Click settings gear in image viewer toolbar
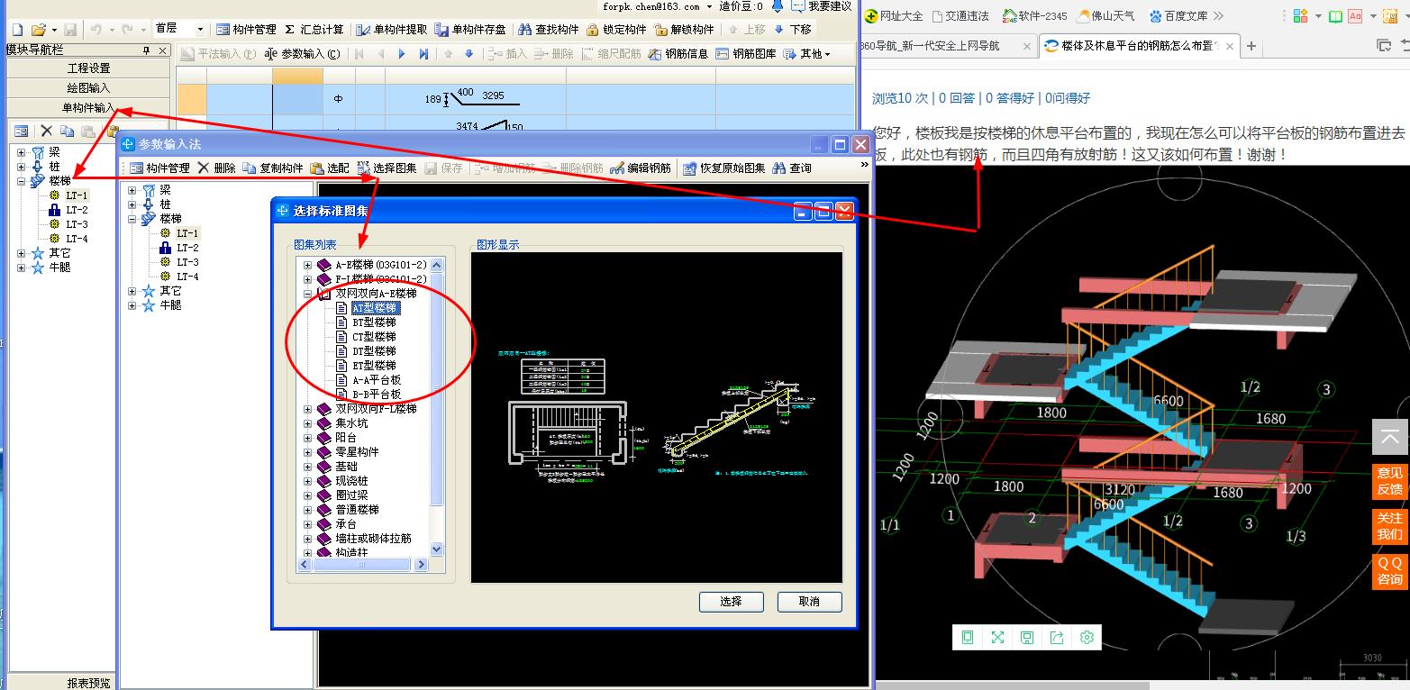Viewport: 1410px width, 690px height. [1087, 637]
